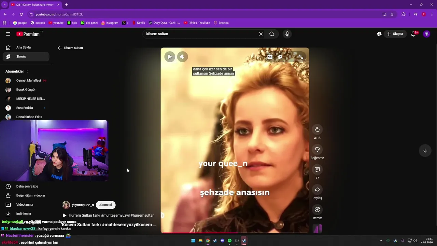Dislike the short (Beğenme)
Screen dimensions: 437x246
click(x=317, y=149)
